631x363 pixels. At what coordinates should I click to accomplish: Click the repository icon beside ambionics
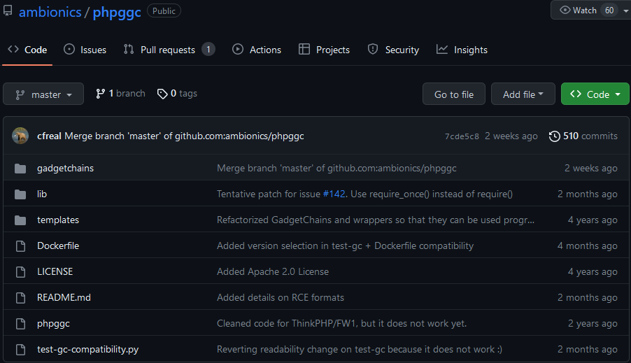point(8,11)
